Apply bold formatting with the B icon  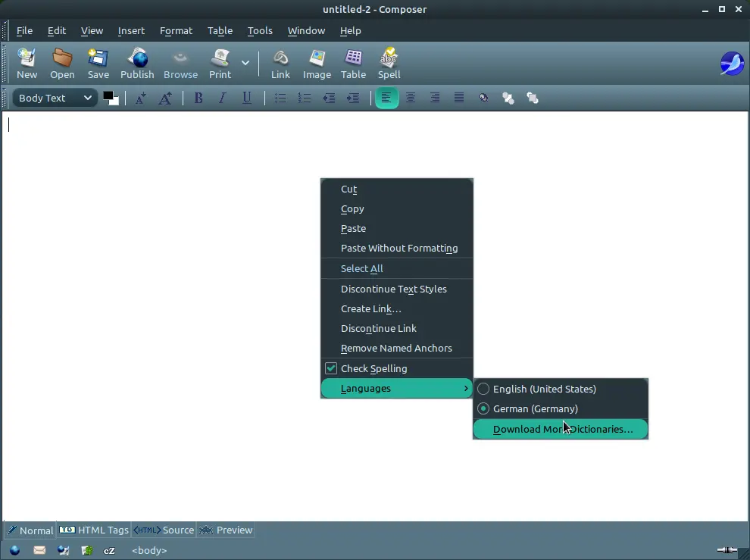[198, 98]
